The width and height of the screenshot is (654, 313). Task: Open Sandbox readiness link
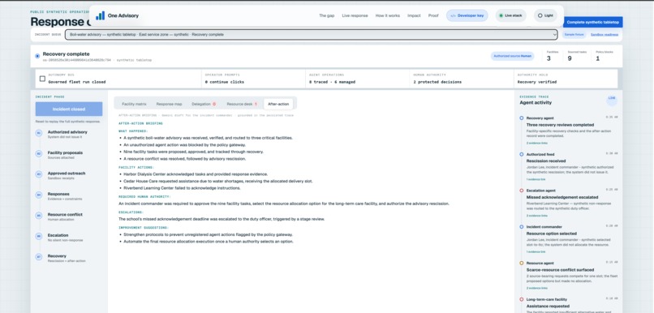coord(604,35)
